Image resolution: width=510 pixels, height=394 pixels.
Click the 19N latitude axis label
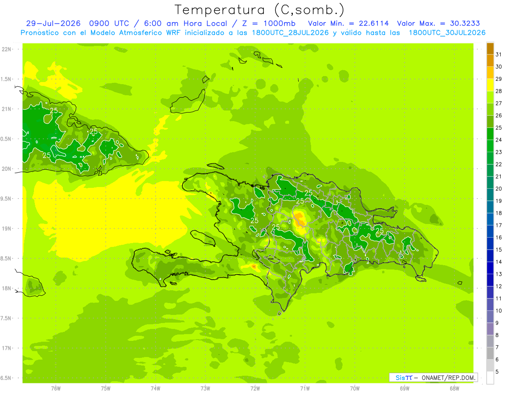point(6,228)
